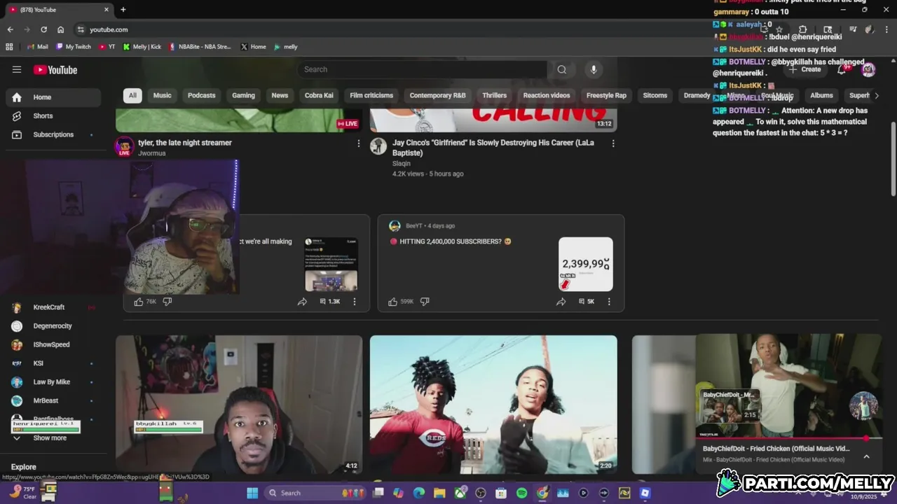Expand the miniplayer with the chevron
Viewport: 897px width, 504px height.
point(866,456)
